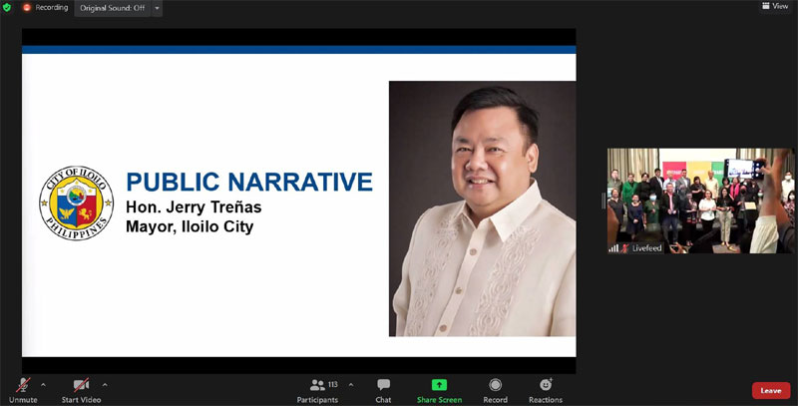
Task: Click the View layout icon
Action: [774, 6]
